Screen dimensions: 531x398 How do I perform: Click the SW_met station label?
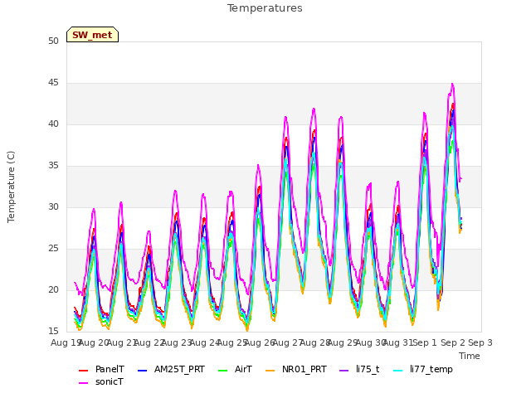(x=92, y=35)
